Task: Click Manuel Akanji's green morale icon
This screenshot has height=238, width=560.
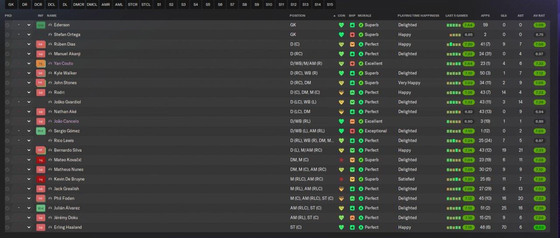Action: click(361, 54)
